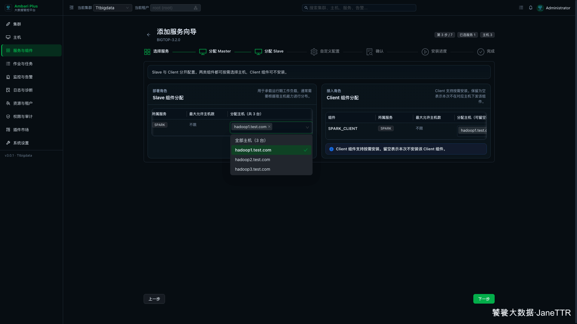The image size is (577, 324).
Task: Click the 自定义配置 gear icon
Action: tap(314, 52)
